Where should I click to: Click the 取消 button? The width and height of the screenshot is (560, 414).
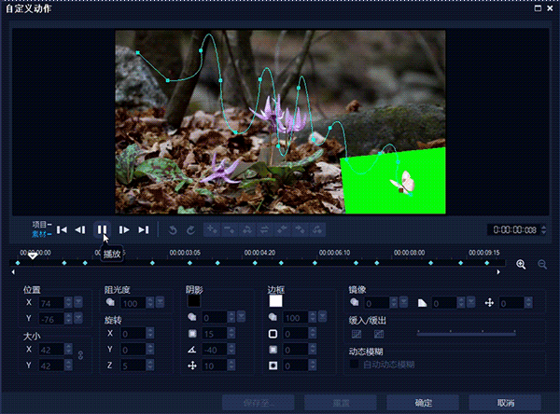(505, 403)
